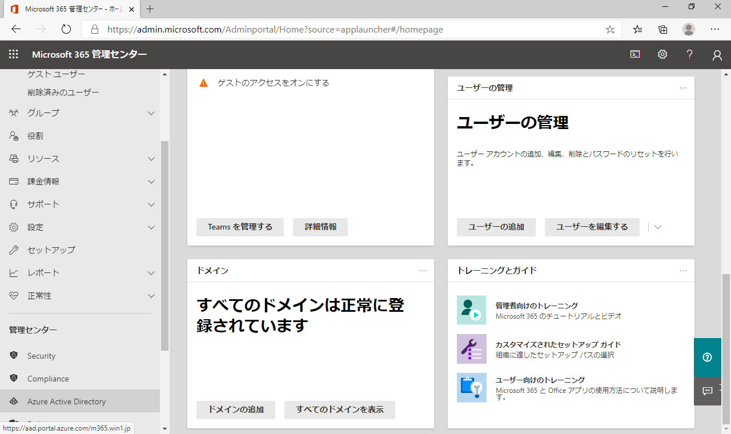This screenshot has width=731, height=434.
Task: Click the グループ sidebar icon
Action: coord(14,113)
